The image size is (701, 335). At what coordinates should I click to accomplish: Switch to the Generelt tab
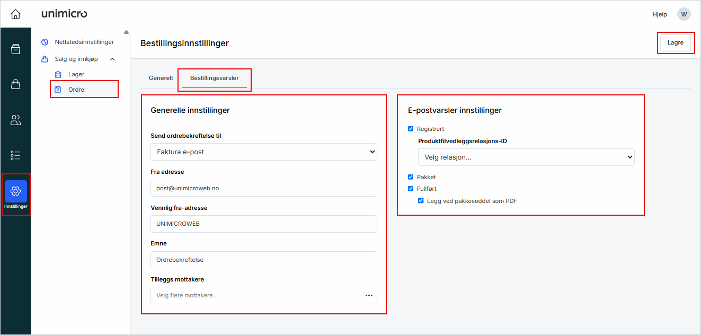point(161,78)
